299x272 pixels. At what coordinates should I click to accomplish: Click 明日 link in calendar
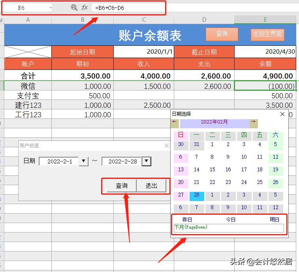(x=274, y=219)
